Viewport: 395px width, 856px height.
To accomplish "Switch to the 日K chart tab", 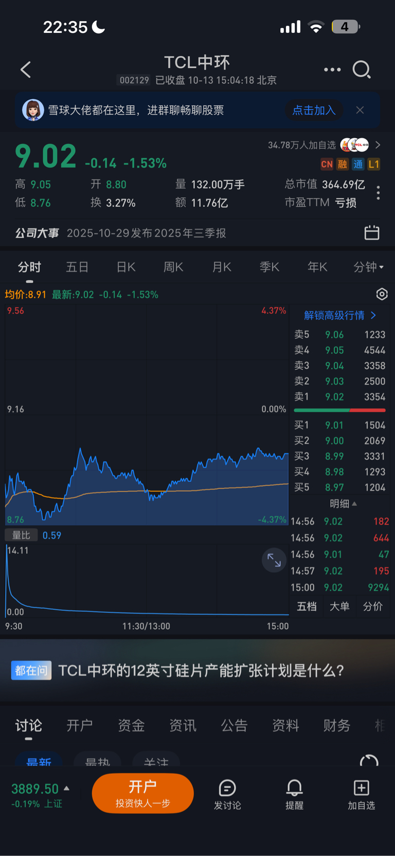I will (x=126, y=267).
